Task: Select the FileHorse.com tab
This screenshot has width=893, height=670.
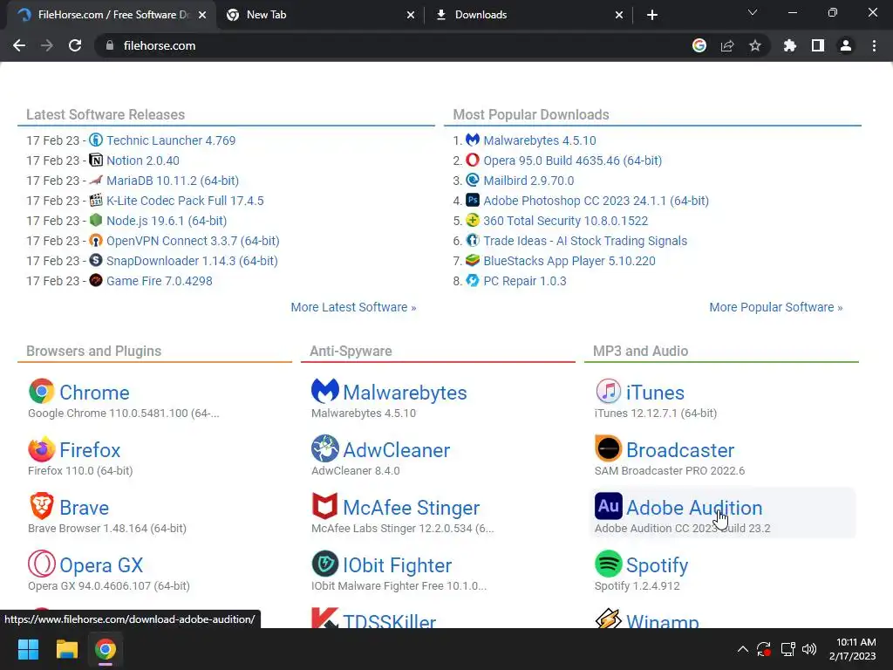Action: click(113, 15)
